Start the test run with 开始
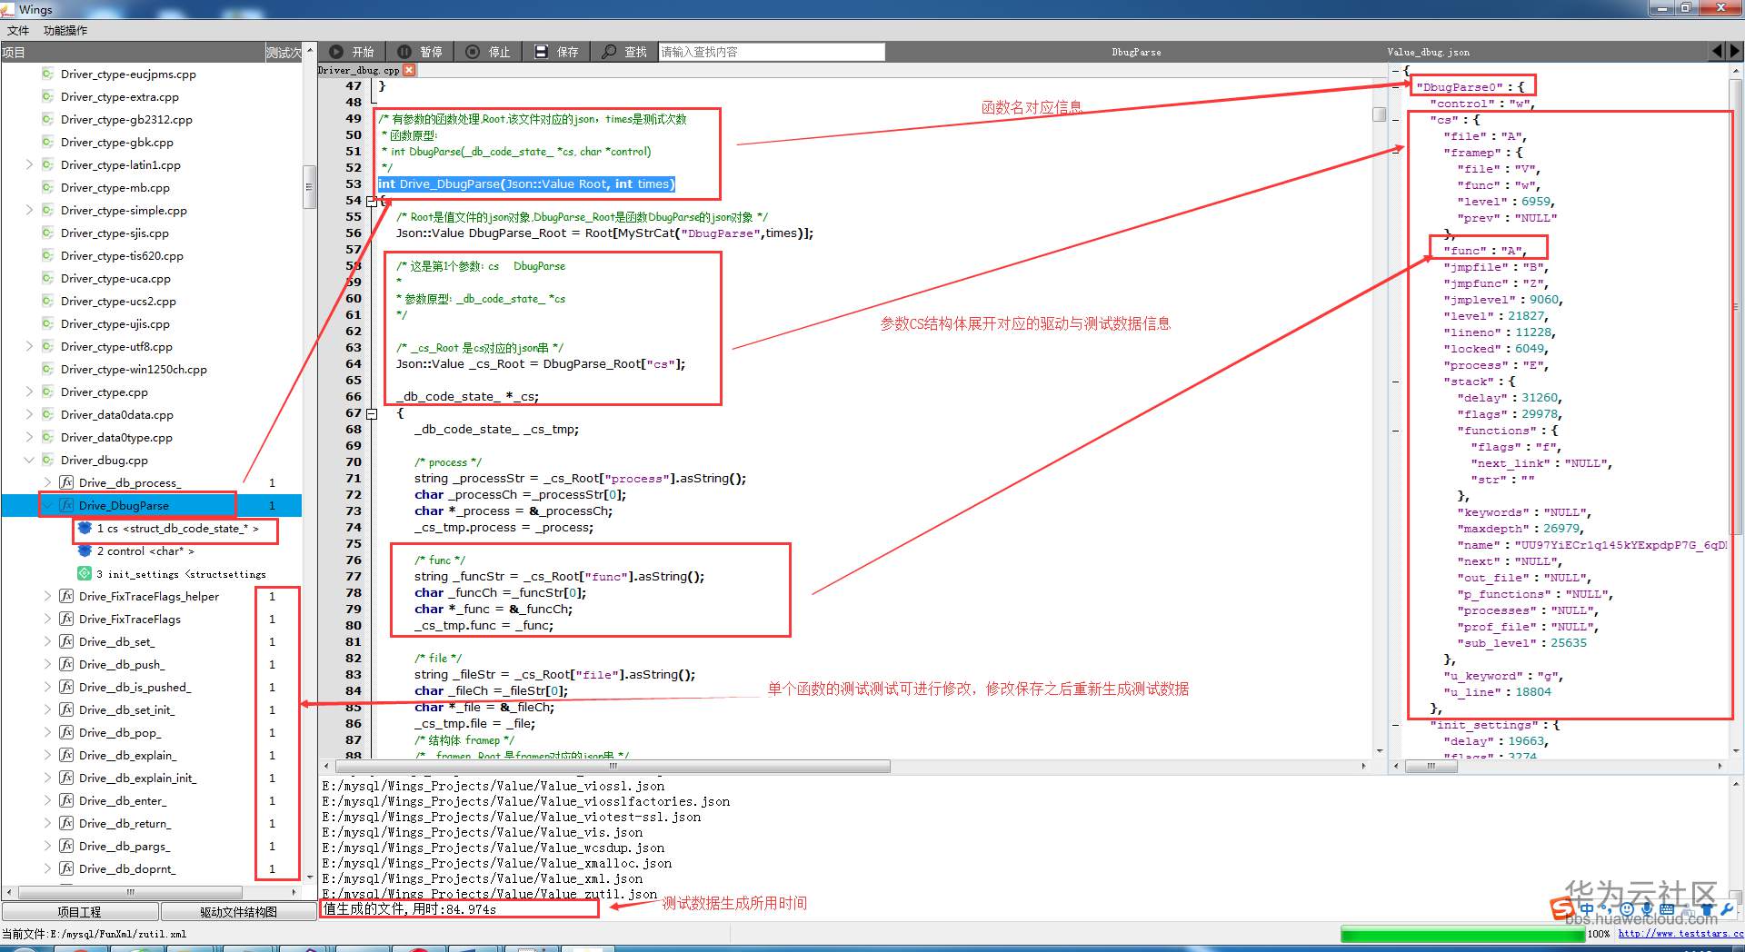Screen dimensions: 1745x952 [x=352, y=52]
